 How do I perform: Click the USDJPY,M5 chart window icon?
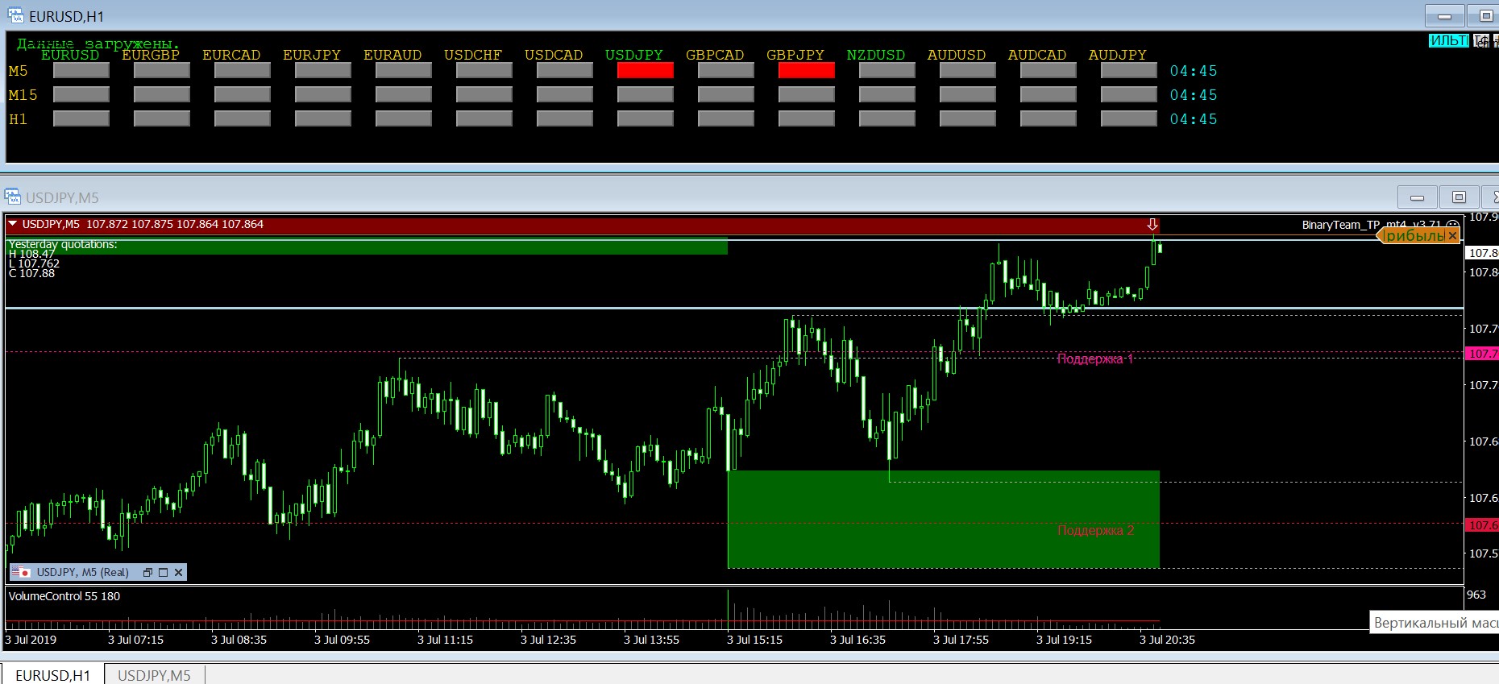click(12, 197)
